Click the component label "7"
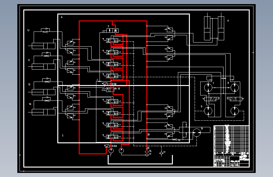Image resolution: width=273 pixels, height=177 pixels. click(213, 83)
